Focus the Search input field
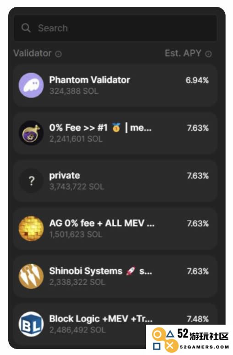This screenshot has height=355, width=233. [115, 28]
